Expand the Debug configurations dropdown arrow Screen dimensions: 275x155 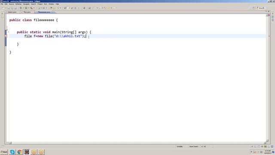(x=23, y=8)
